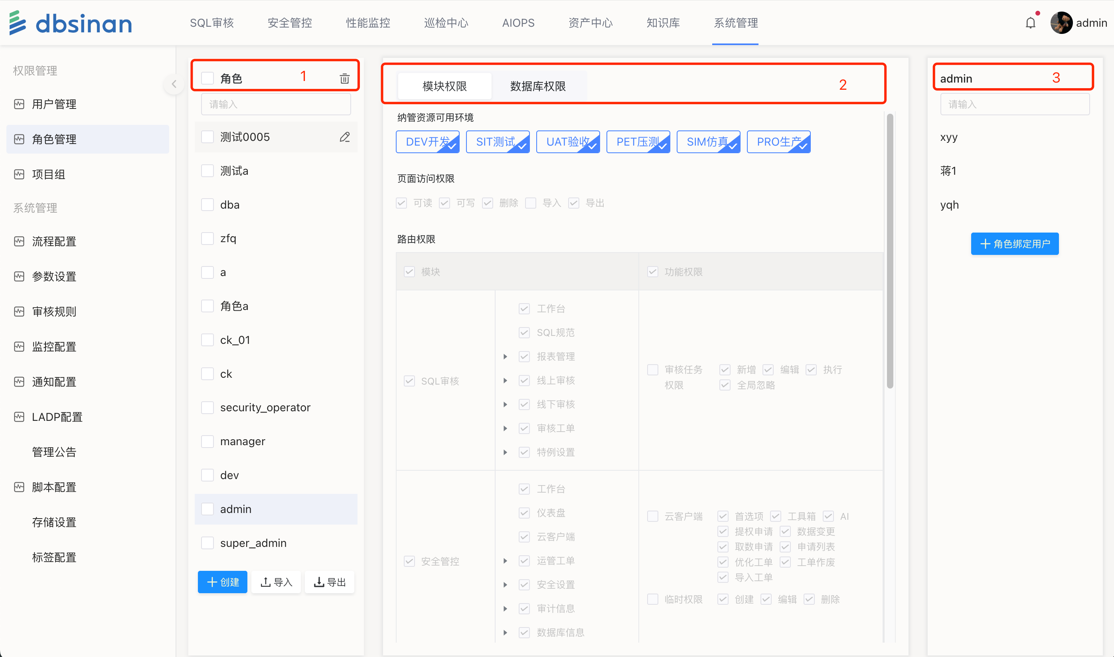The height and width of the screenshot is (657, 1114).
Task: Collapse the left sidebar using the arrow
Action: 174,84
